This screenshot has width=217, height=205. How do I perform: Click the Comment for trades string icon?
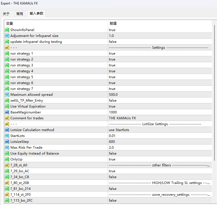tap(7, 118)
